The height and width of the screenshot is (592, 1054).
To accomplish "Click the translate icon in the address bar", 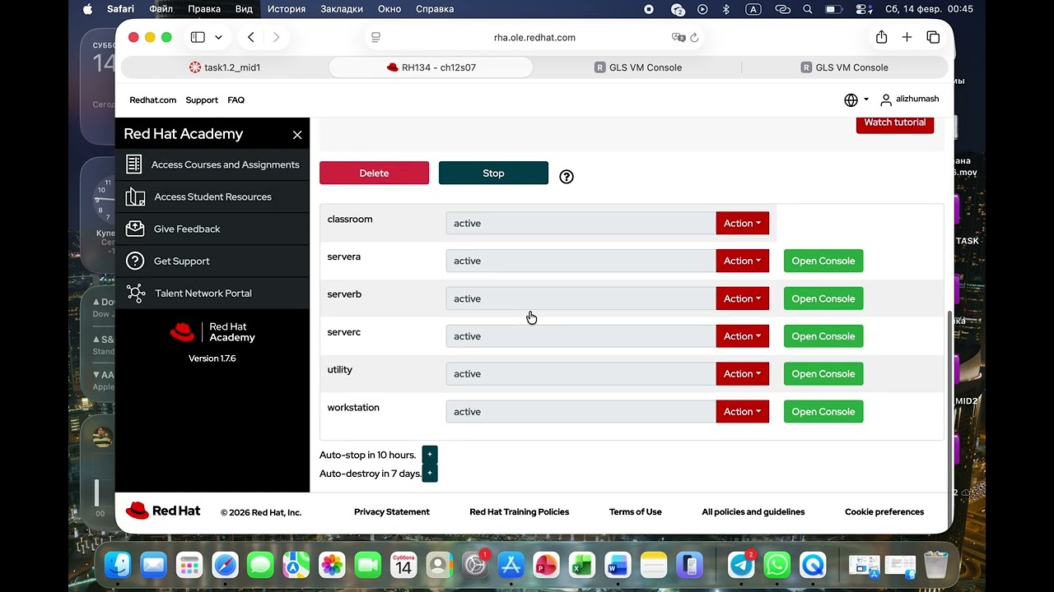I will point(679,38).
